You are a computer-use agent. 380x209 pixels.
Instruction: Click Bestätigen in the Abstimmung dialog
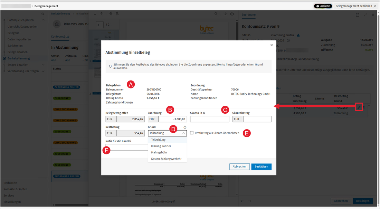point(261,167)
